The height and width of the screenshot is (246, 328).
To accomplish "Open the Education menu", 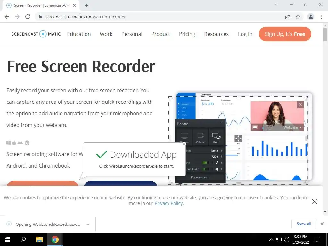I will [x=79, y=34].
